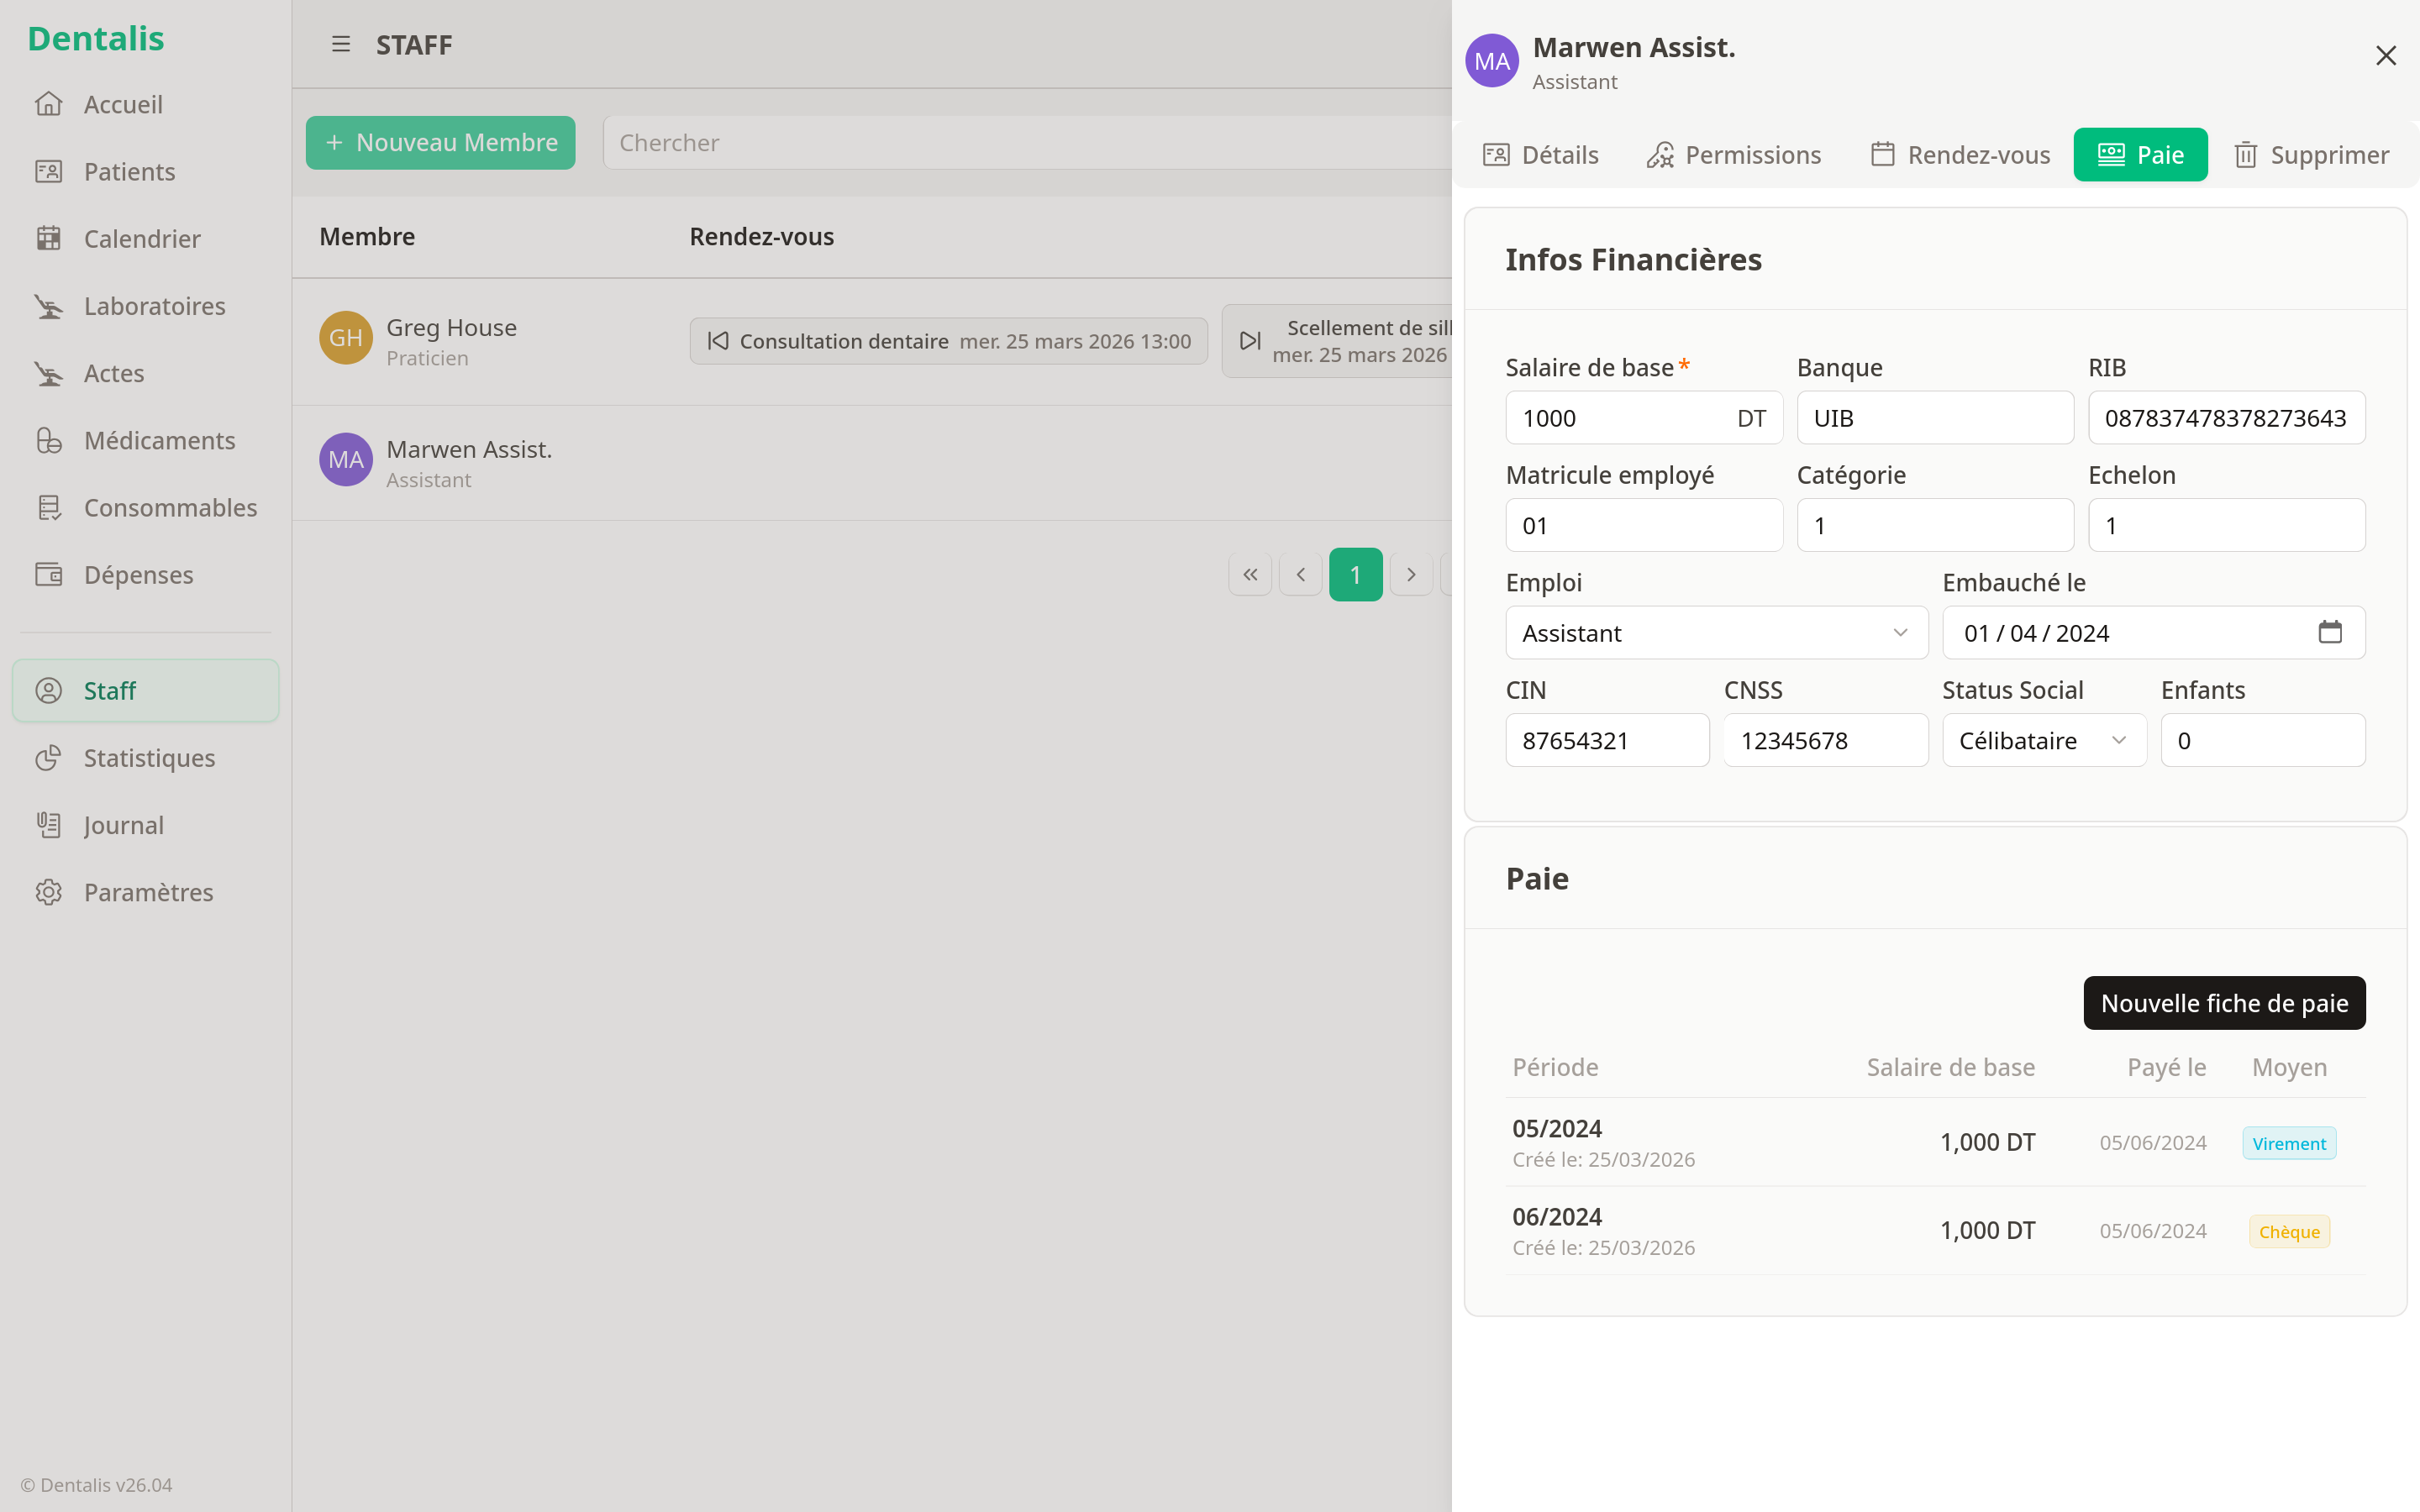The height and width of the screenshot is (1512, 2420).
Task: Click the previous appointment icon for Greg House
Action: (718, 341)
